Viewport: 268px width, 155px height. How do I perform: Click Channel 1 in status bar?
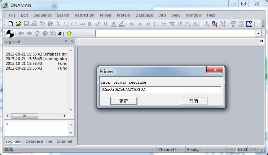pyautogui.click(x=167, y=150)
